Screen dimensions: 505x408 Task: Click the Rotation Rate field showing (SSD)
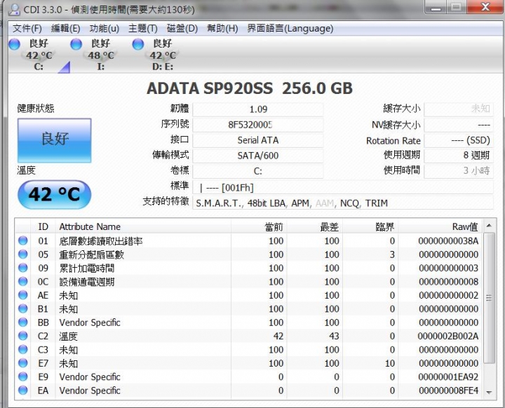coord(459,140)
